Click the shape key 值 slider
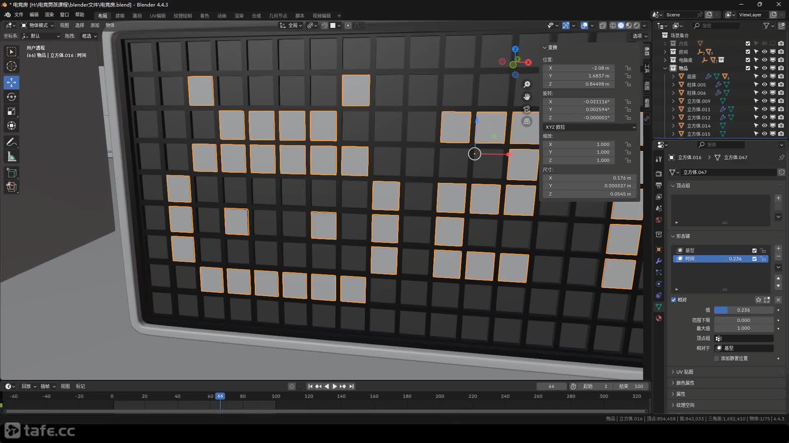789x443 pixels. [743, 311]
